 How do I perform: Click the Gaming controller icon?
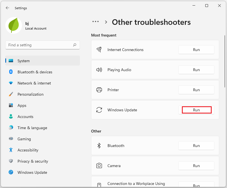tap(11, 139)
